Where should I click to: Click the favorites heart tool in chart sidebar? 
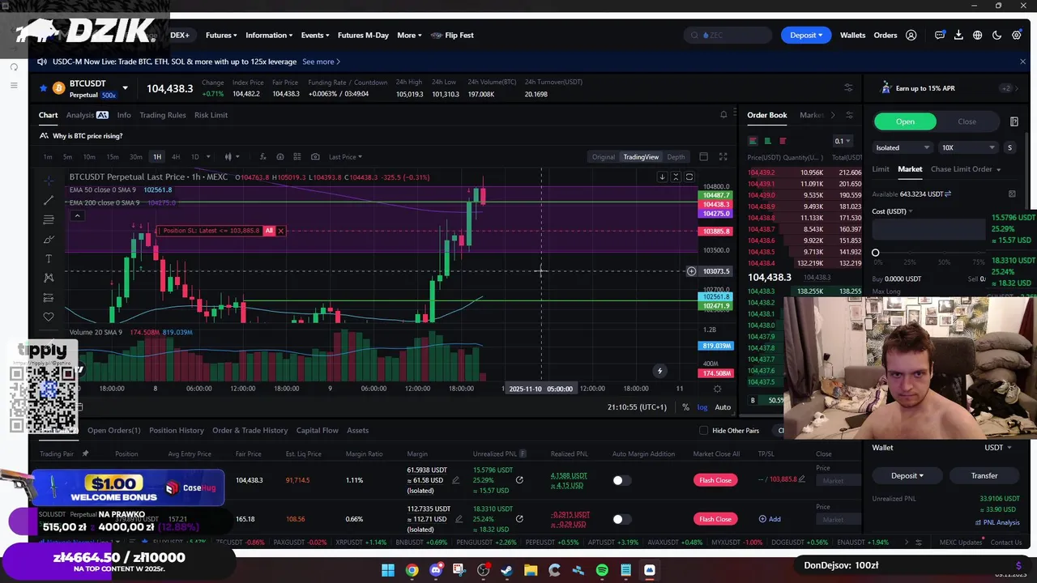coord(49,317)
